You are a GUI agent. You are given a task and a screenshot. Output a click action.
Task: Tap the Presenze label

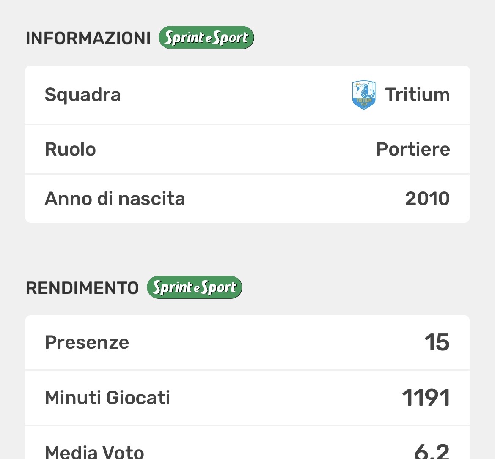[x=87, y=342]
